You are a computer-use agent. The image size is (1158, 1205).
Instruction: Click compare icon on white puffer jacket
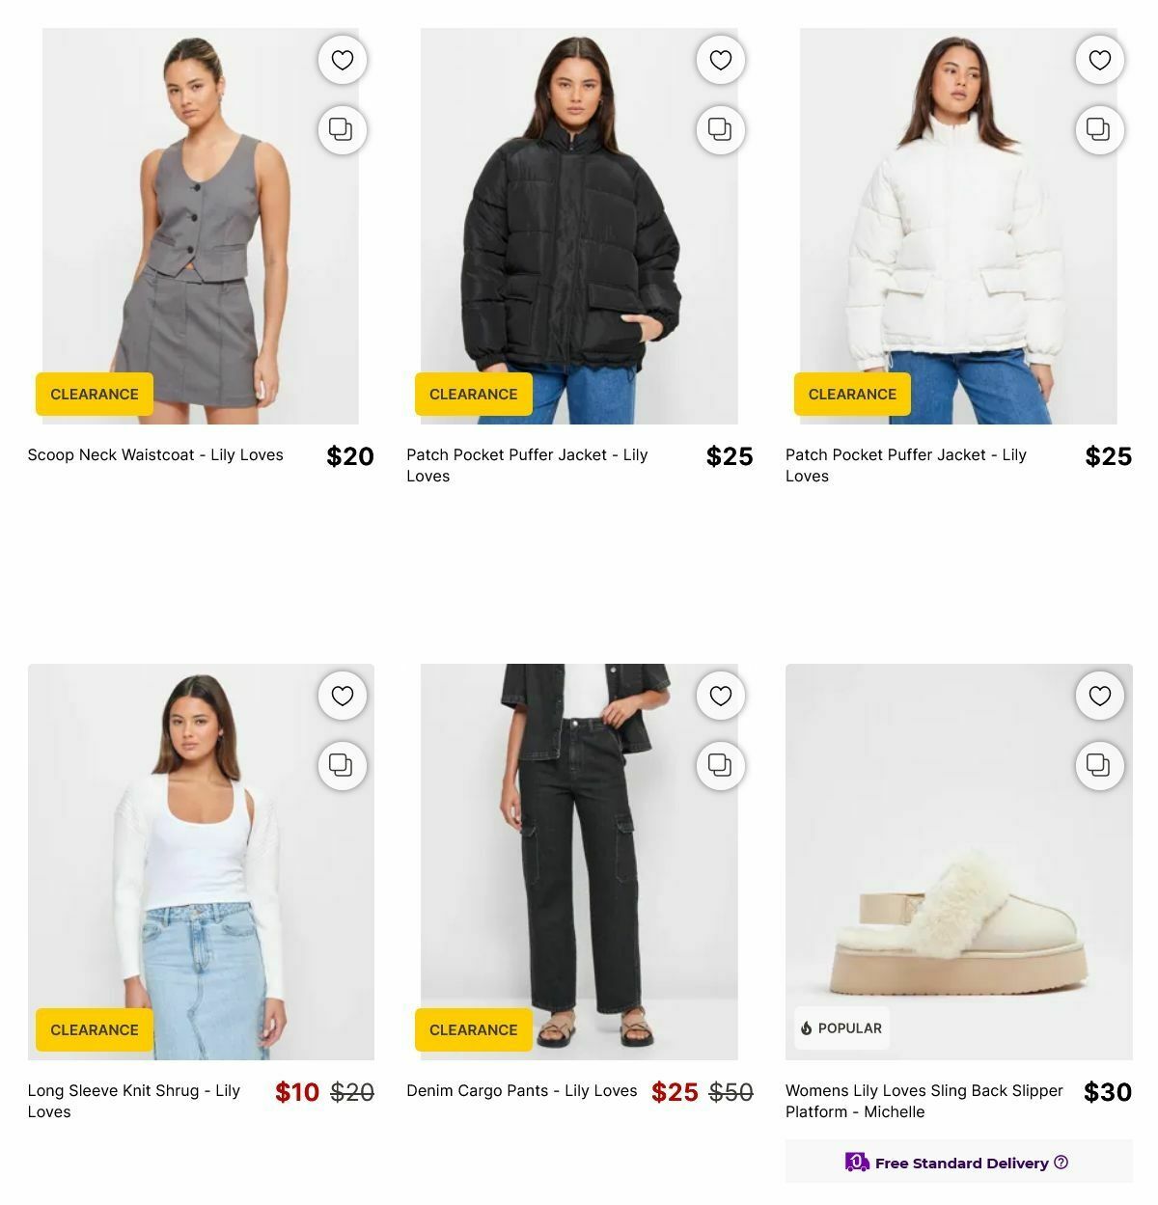(1100, 129)
